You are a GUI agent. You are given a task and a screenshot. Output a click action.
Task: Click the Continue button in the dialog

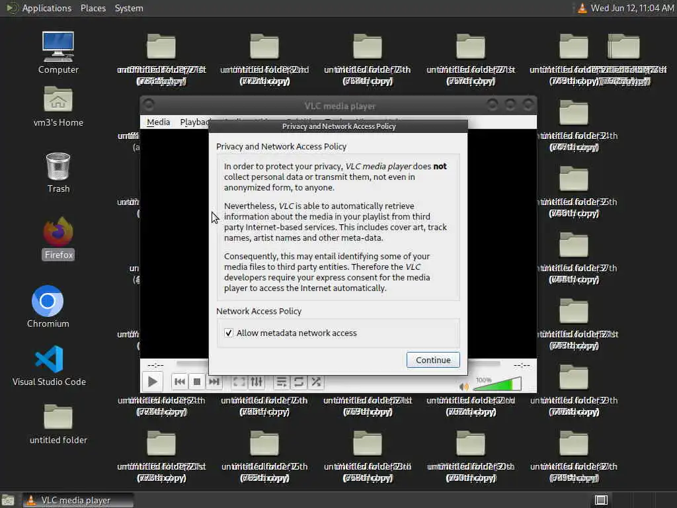433,360
